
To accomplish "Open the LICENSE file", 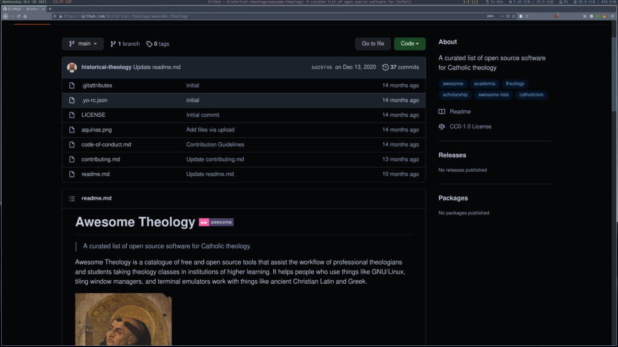I will click(x=94, y=115).
